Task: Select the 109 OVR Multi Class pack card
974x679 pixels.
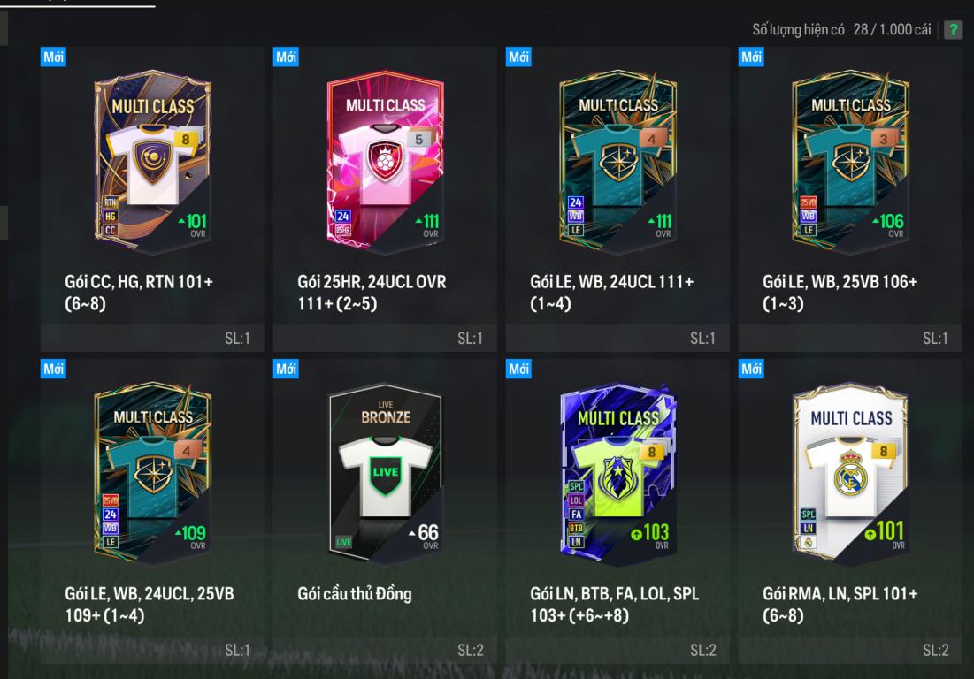Action: 152,511
